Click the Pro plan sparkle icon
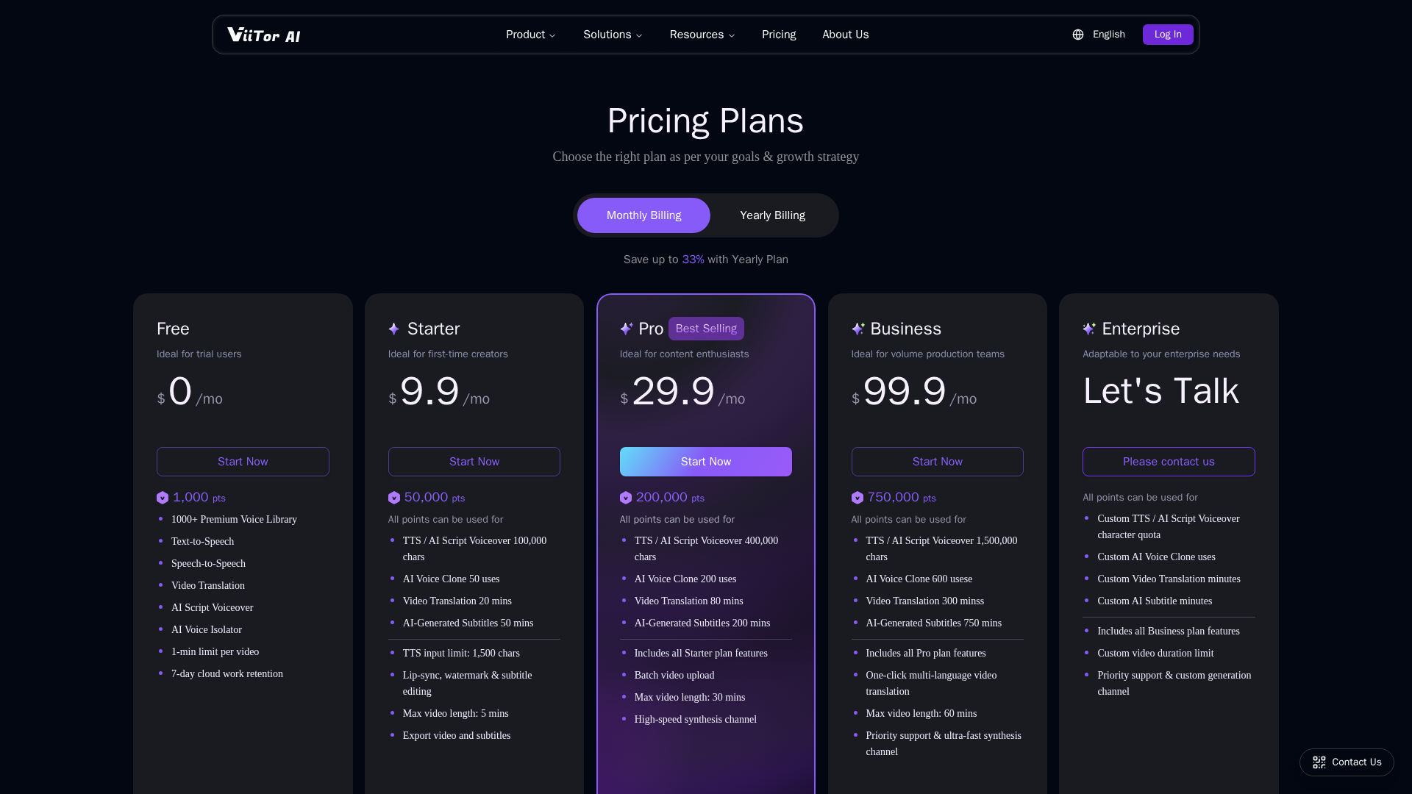This screenshot has width=1412, height=794. [627, 329]
